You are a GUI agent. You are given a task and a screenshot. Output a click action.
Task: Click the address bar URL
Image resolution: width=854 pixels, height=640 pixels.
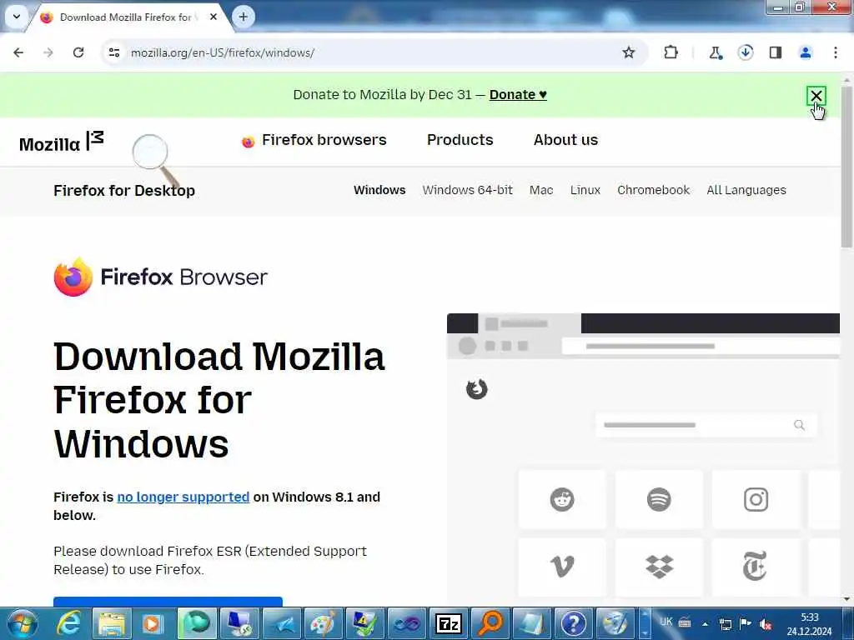(x=222, y=52)
